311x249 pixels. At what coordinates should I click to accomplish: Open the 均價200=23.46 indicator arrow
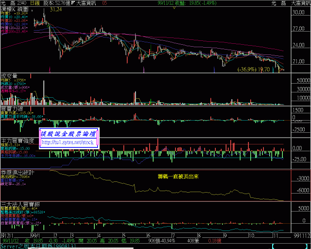27,32
